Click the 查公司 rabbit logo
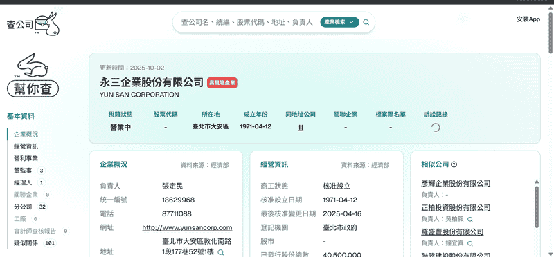This screenshot has width=554, height=257. click(33, 23)
